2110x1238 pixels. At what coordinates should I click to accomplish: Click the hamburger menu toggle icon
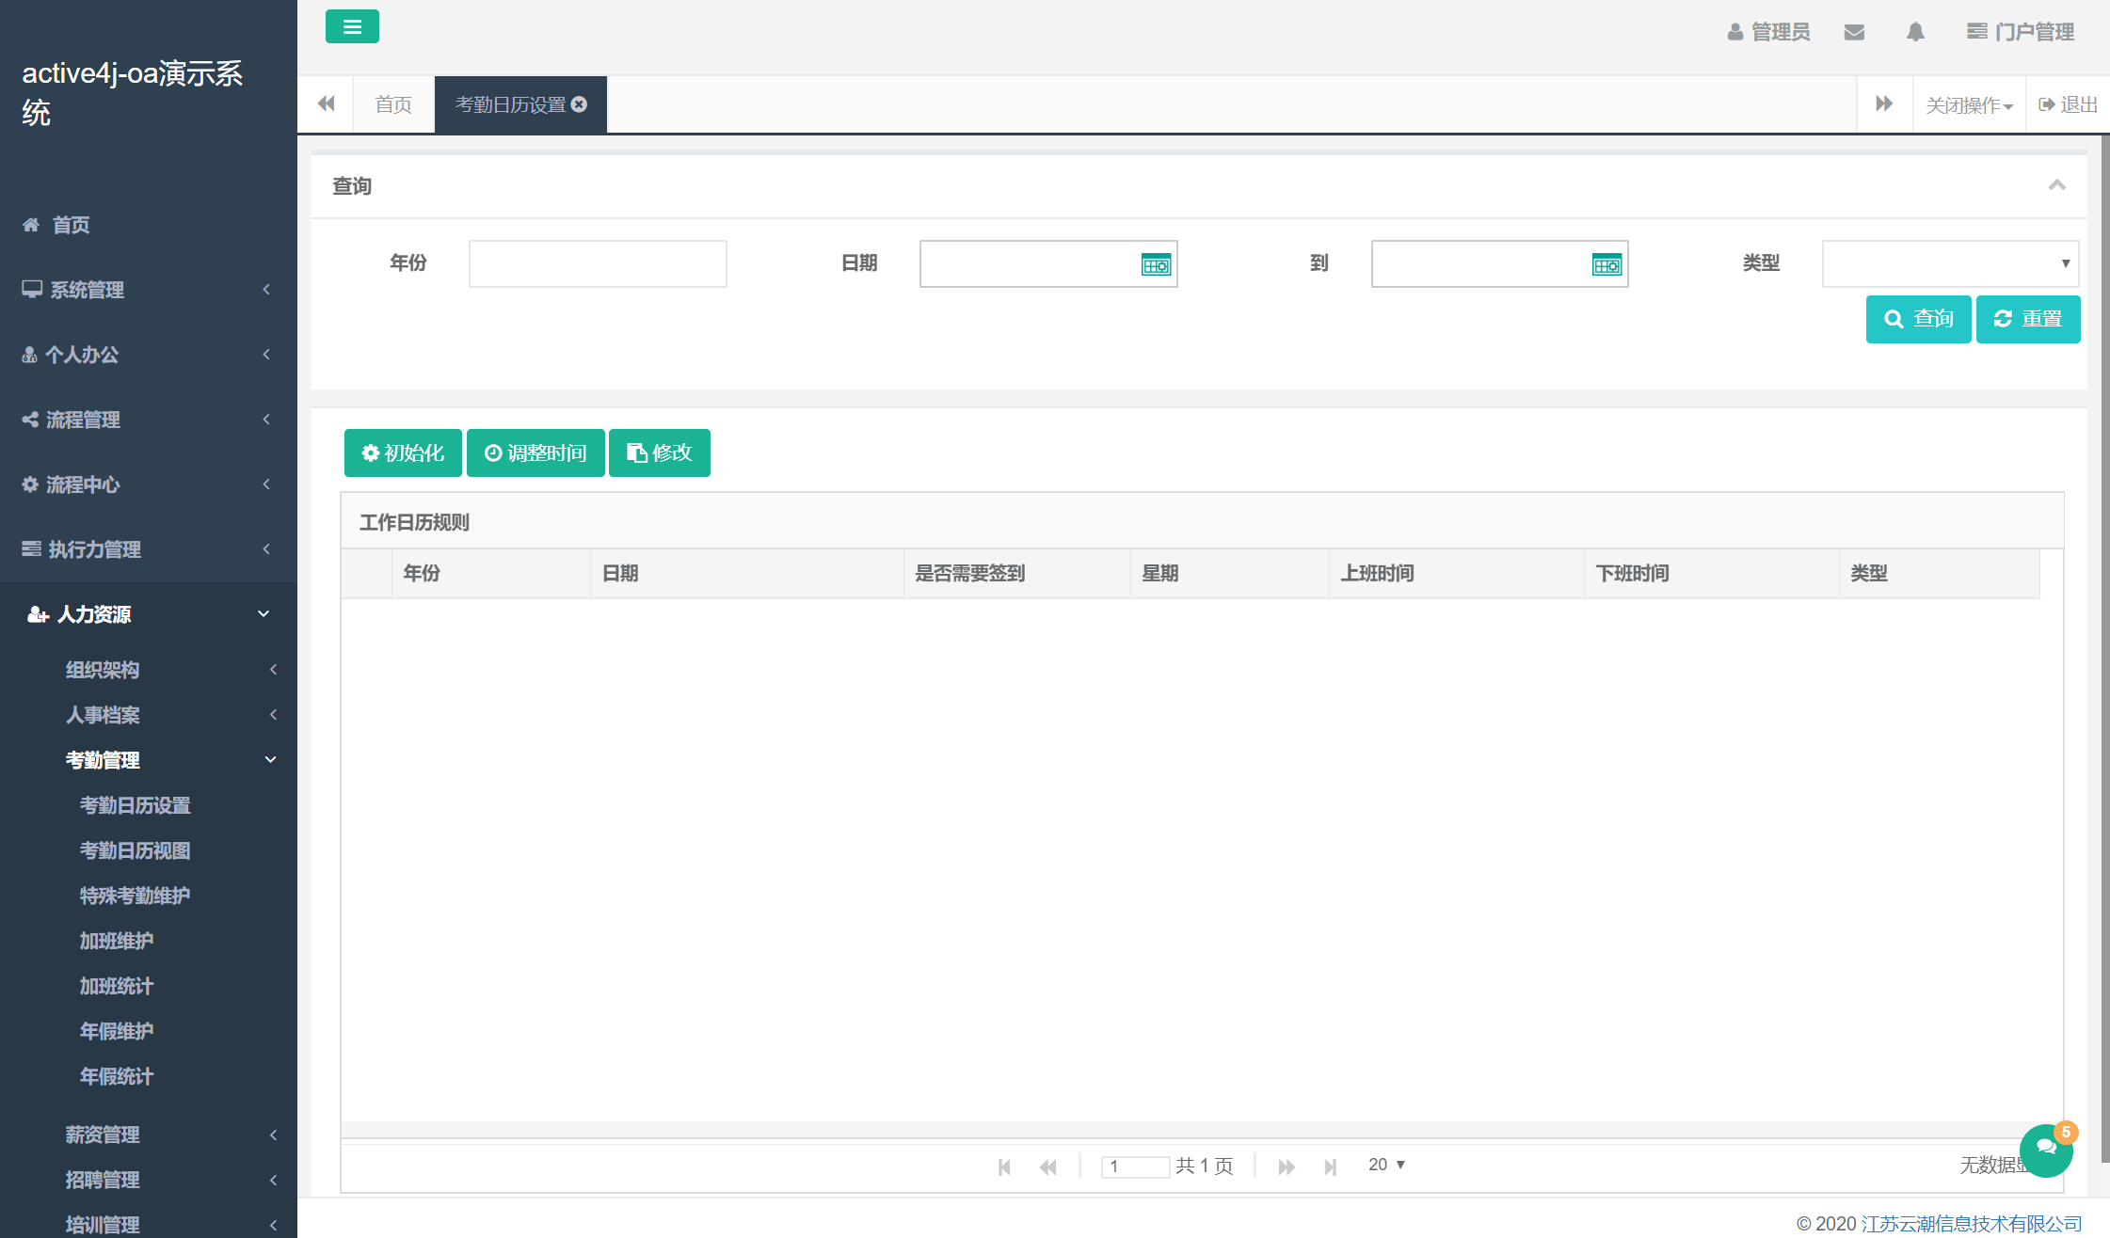tap(352, 26)
